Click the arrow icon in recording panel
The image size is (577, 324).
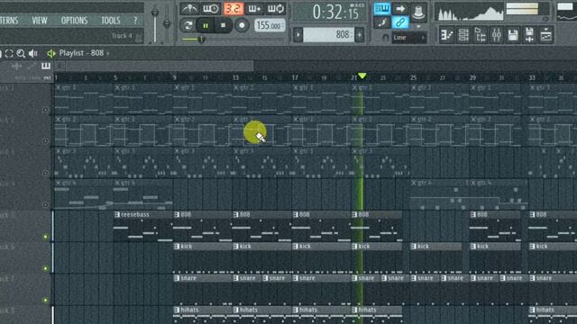pyautogui.click(x=400, y=9)
